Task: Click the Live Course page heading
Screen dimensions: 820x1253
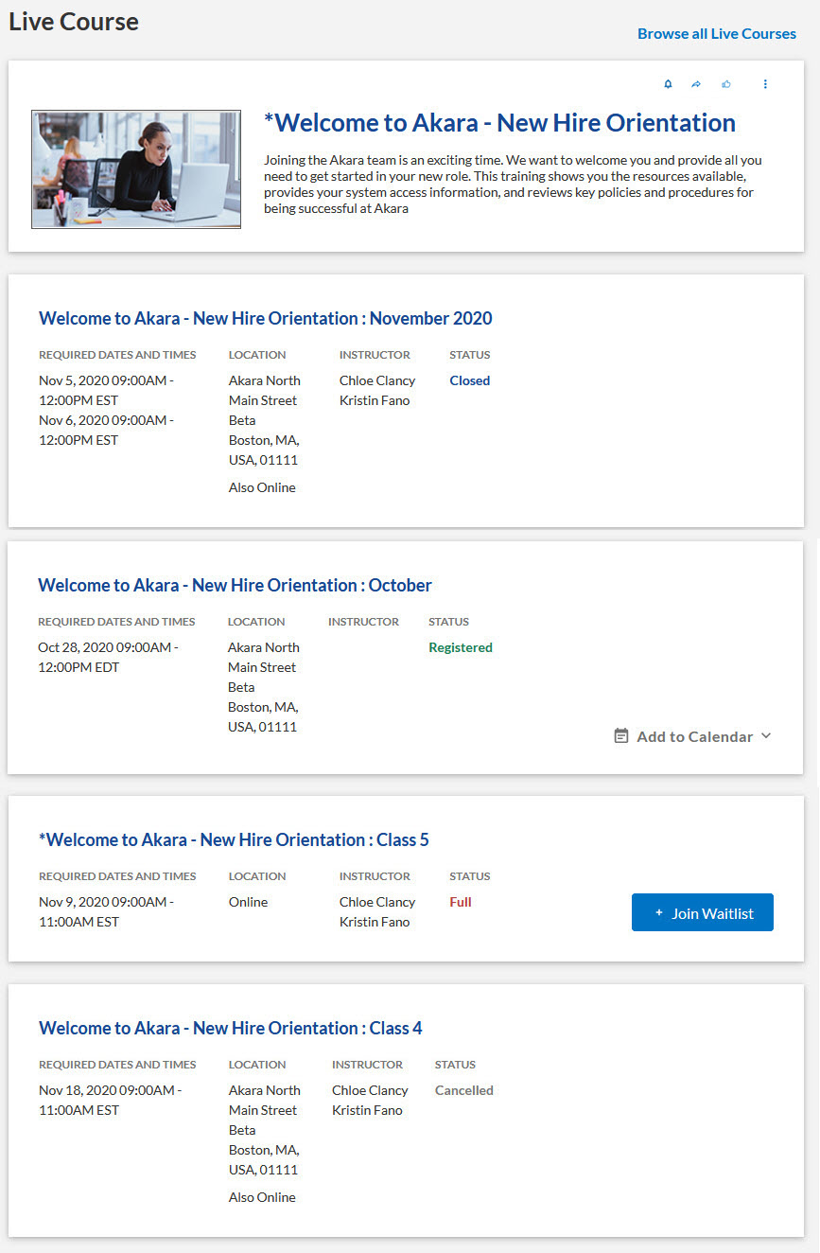Action: pos(73,21)
